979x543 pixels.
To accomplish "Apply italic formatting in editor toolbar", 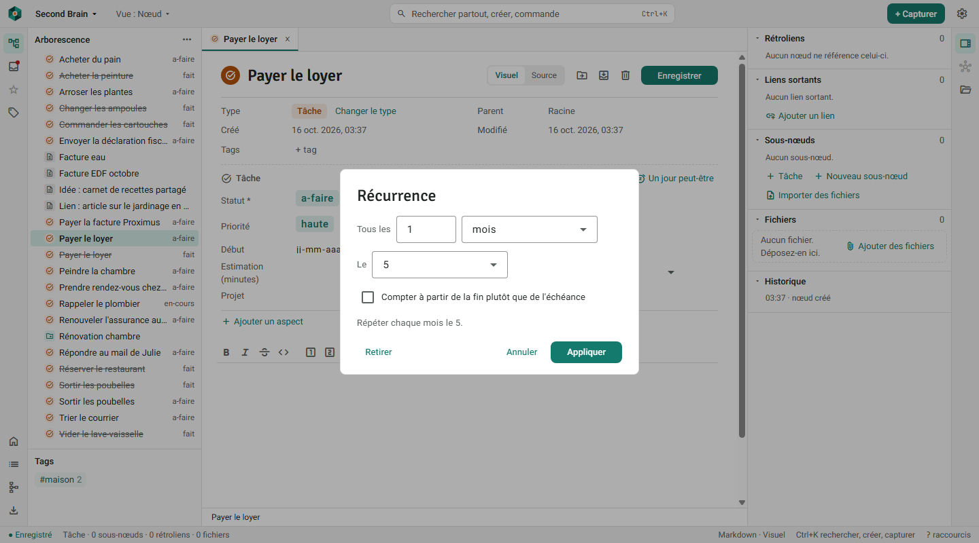I will tap(245, 352).
